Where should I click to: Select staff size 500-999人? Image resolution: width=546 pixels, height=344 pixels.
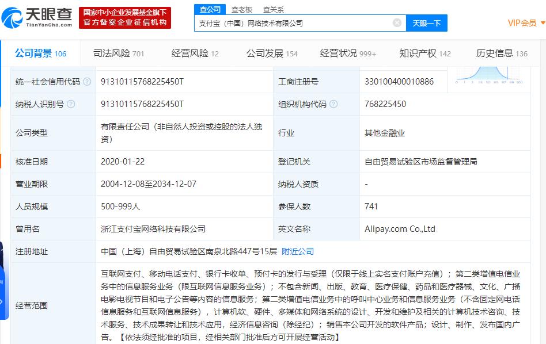pos(120,207)
